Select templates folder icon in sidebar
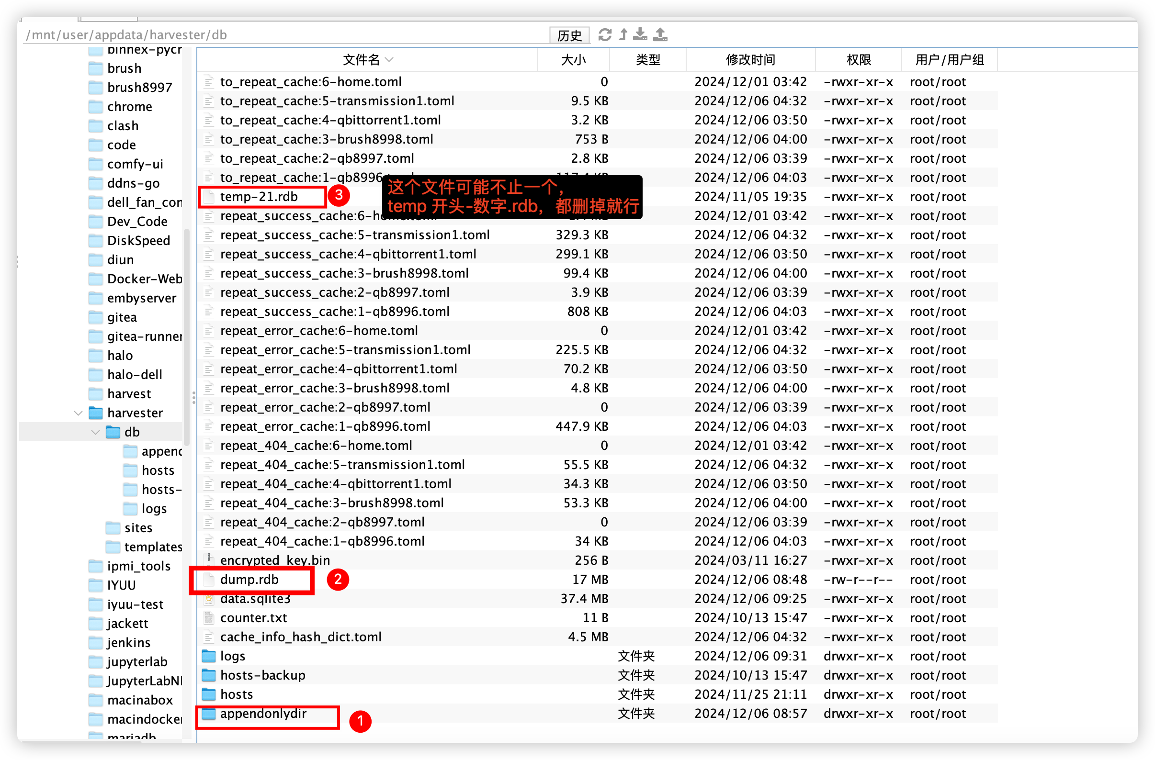Screen dimensions: 1155x760 (x=113, y=547)
